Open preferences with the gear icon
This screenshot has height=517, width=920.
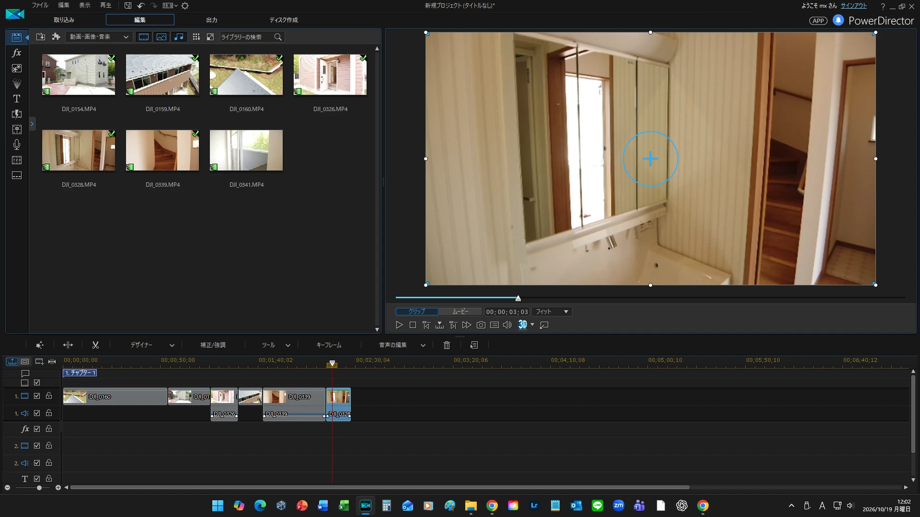tap(185, 6)
